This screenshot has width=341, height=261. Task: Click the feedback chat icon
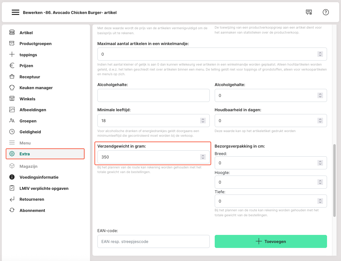click(x=309, y=12)
